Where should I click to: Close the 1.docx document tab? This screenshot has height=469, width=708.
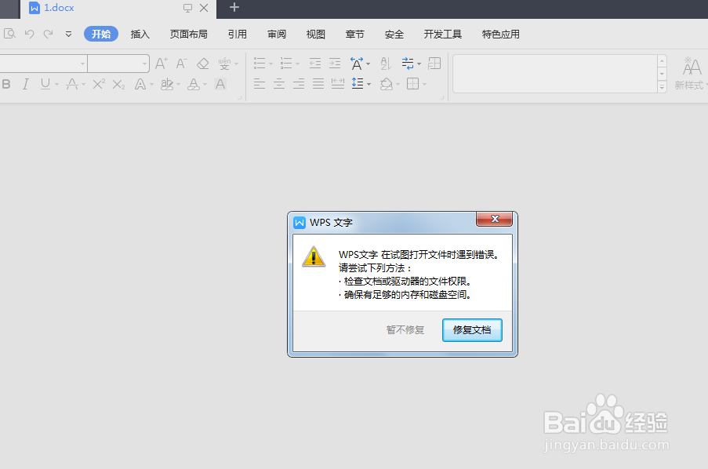tap(204, 8)
